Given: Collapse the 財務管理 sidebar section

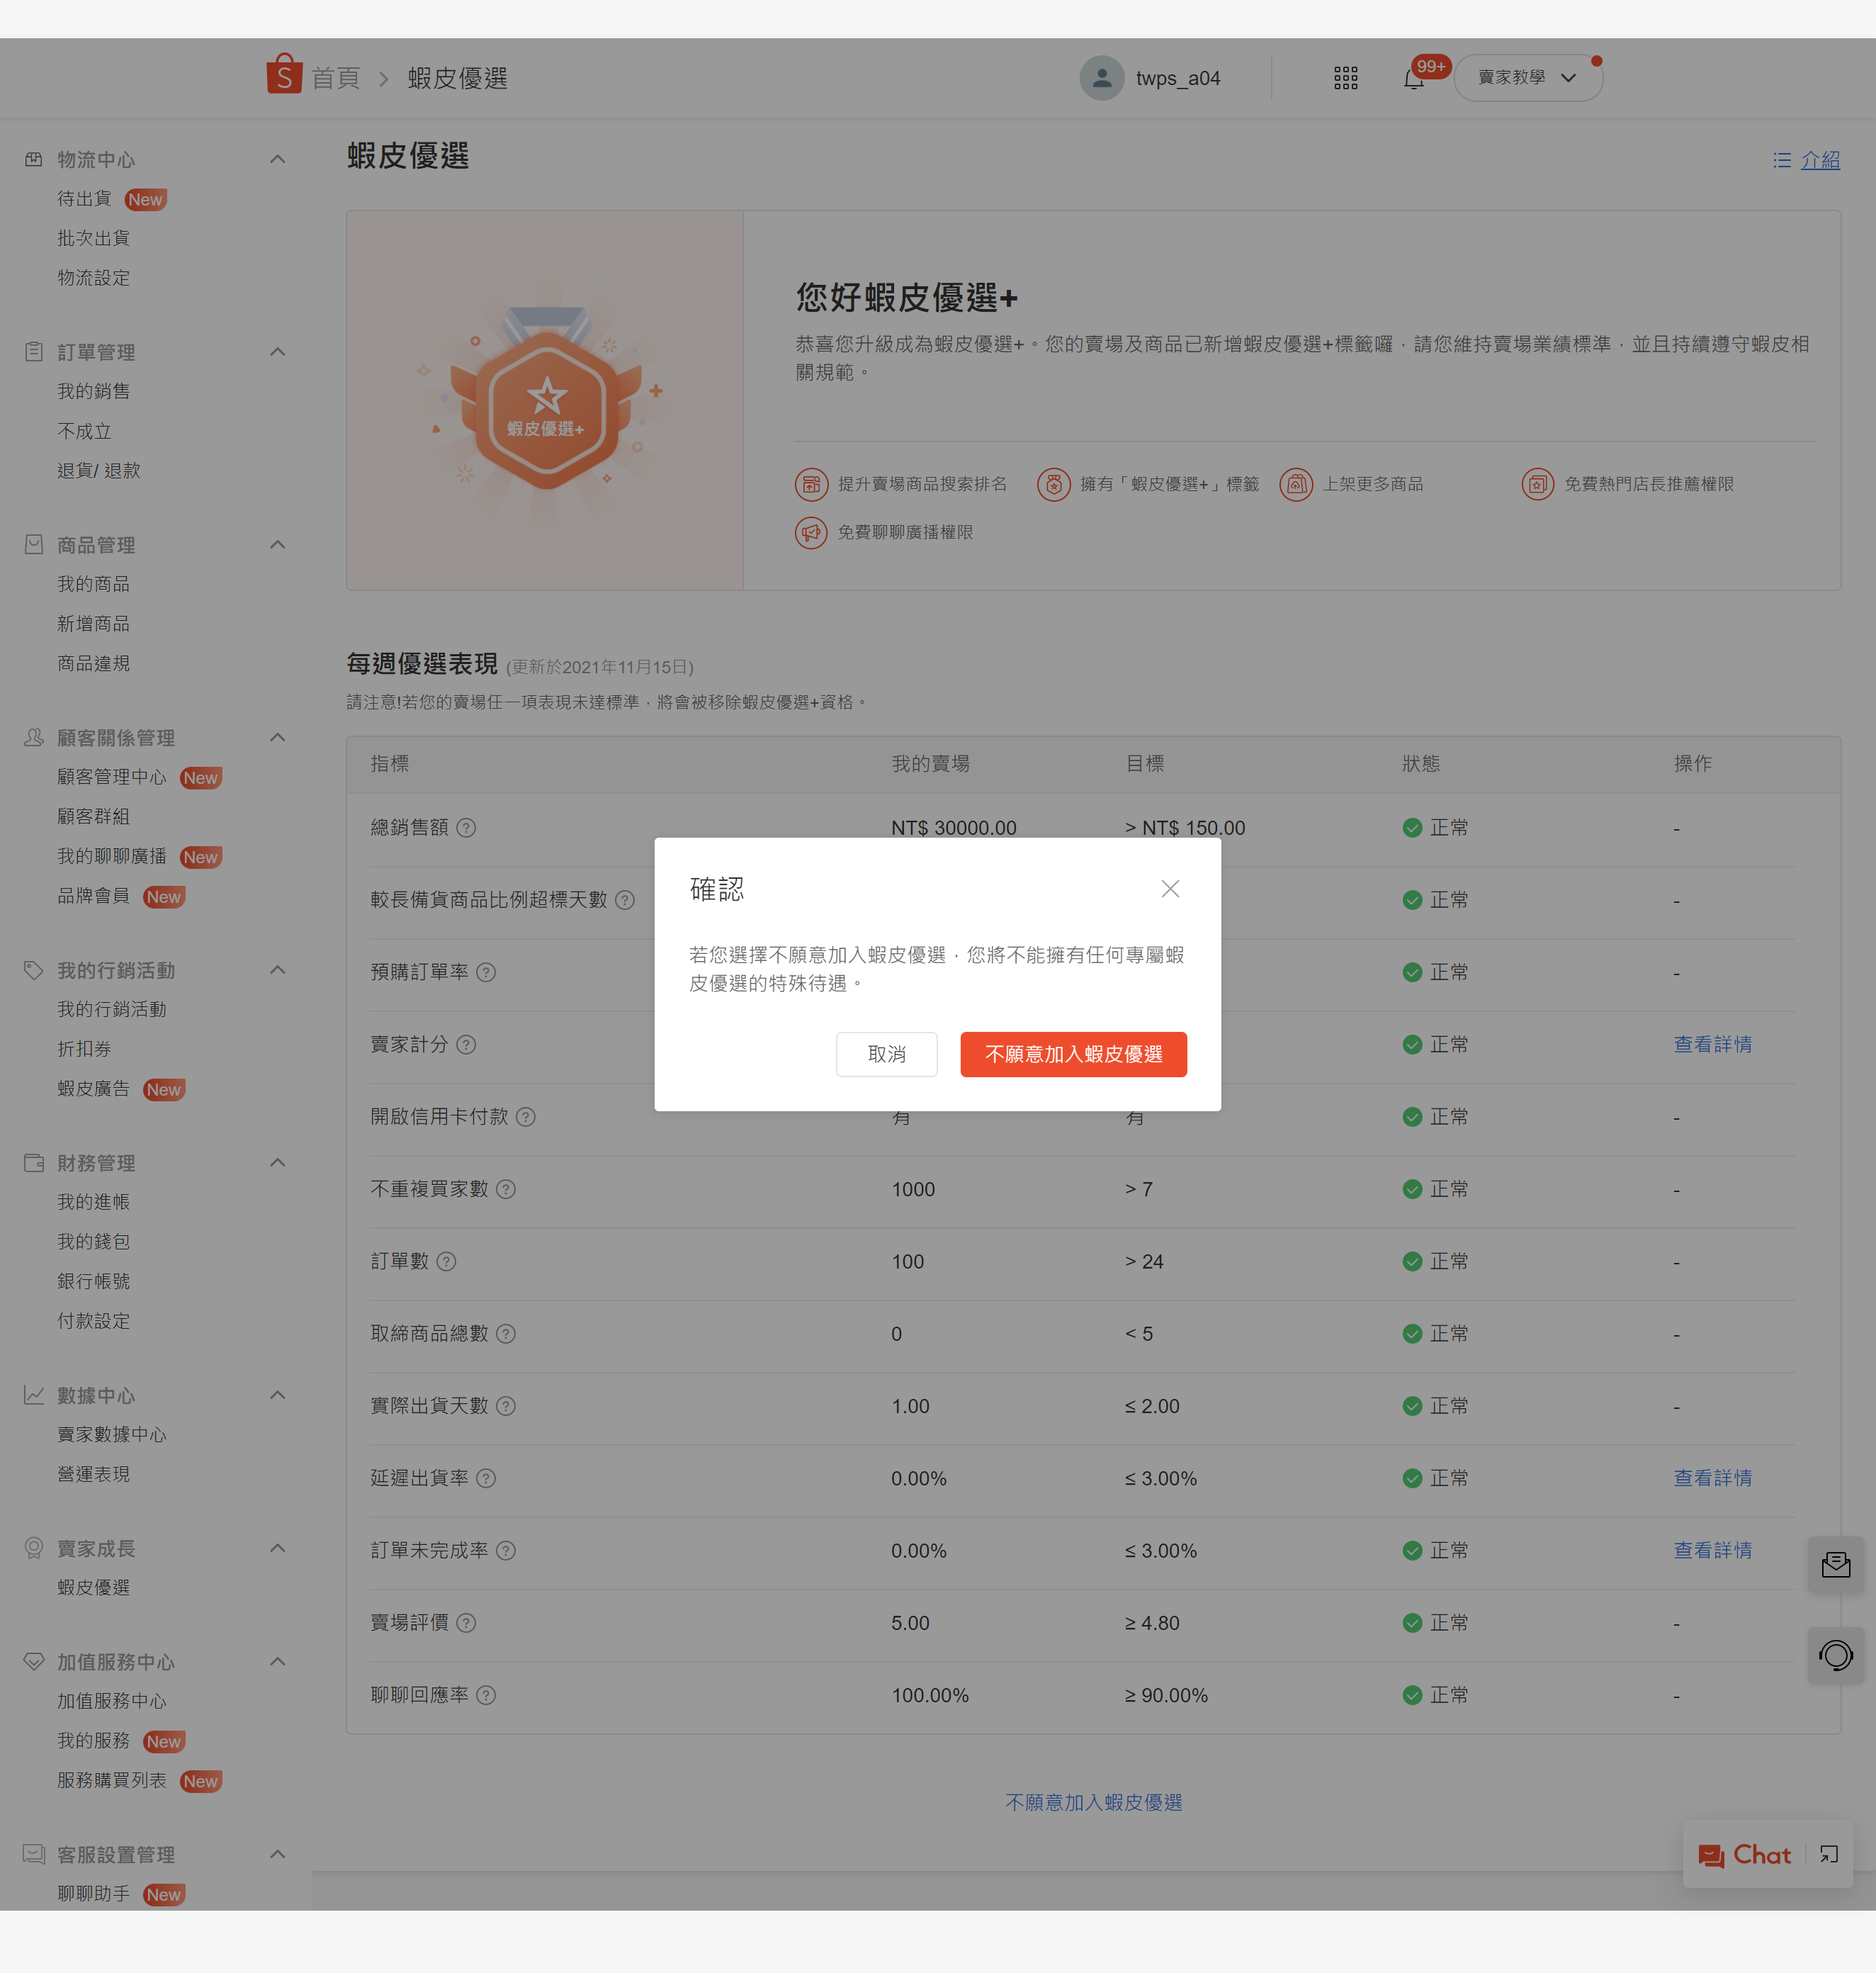Looking at the screenshot, I should pos(278,1162).
